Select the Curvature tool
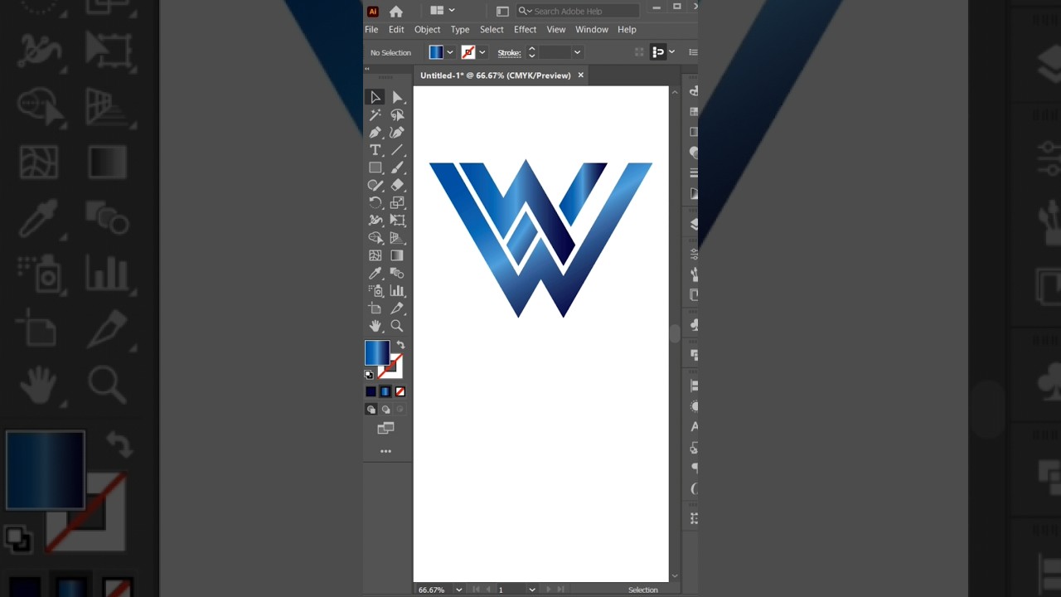Viewport: 1061px width, 597px height. point(397,133)
